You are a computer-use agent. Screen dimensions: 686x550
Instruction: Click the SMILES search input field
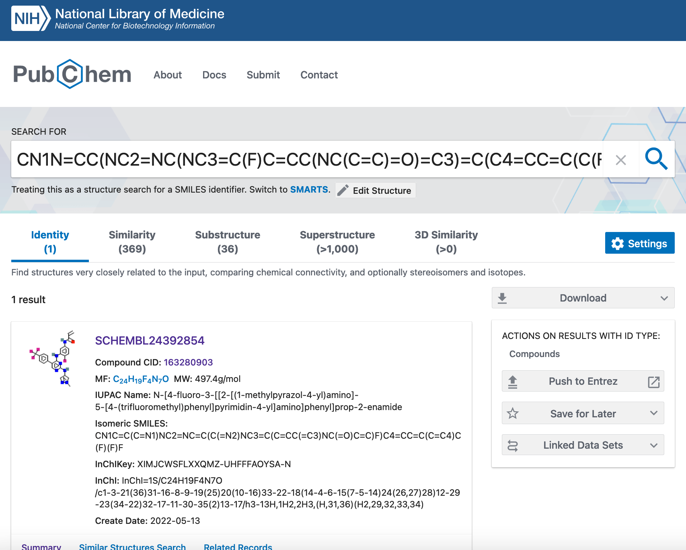[x=307, y=159]
